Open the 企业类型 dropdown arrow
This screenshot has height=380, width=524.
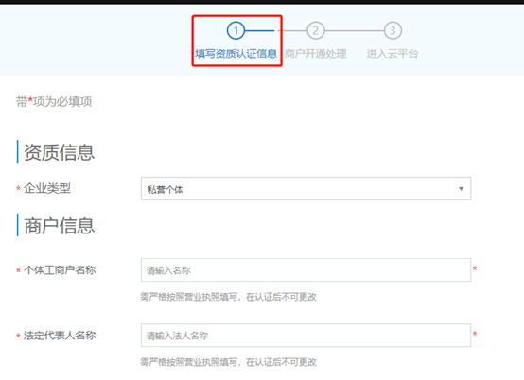(462, 189)
